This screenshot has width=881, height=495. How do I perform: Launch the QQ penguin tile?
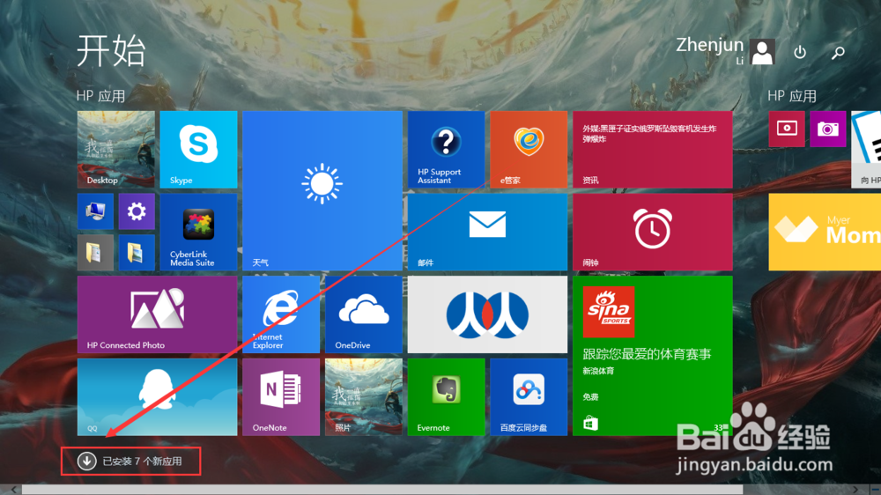[158, 397]
